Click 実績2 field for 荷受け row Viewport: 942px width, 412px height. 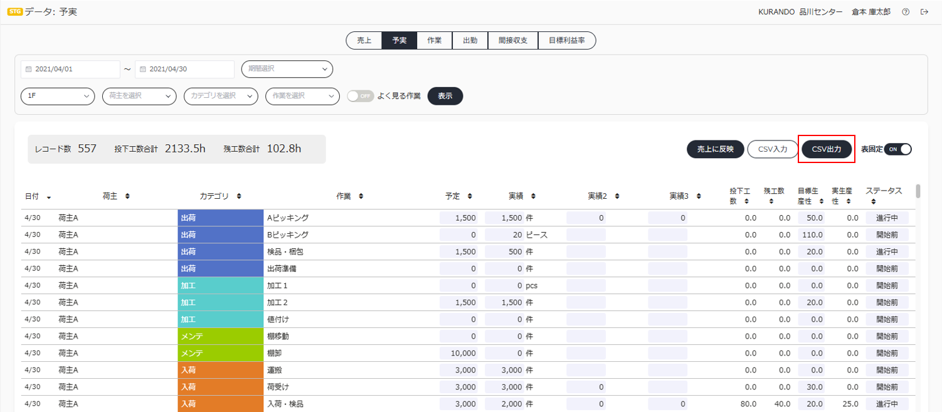[586, 387]
